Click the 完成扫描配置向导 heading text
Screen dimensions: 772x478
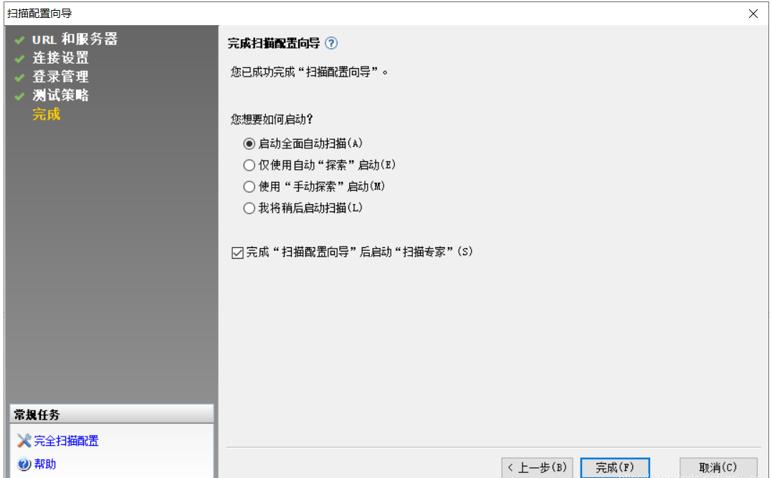click(274, 43)
